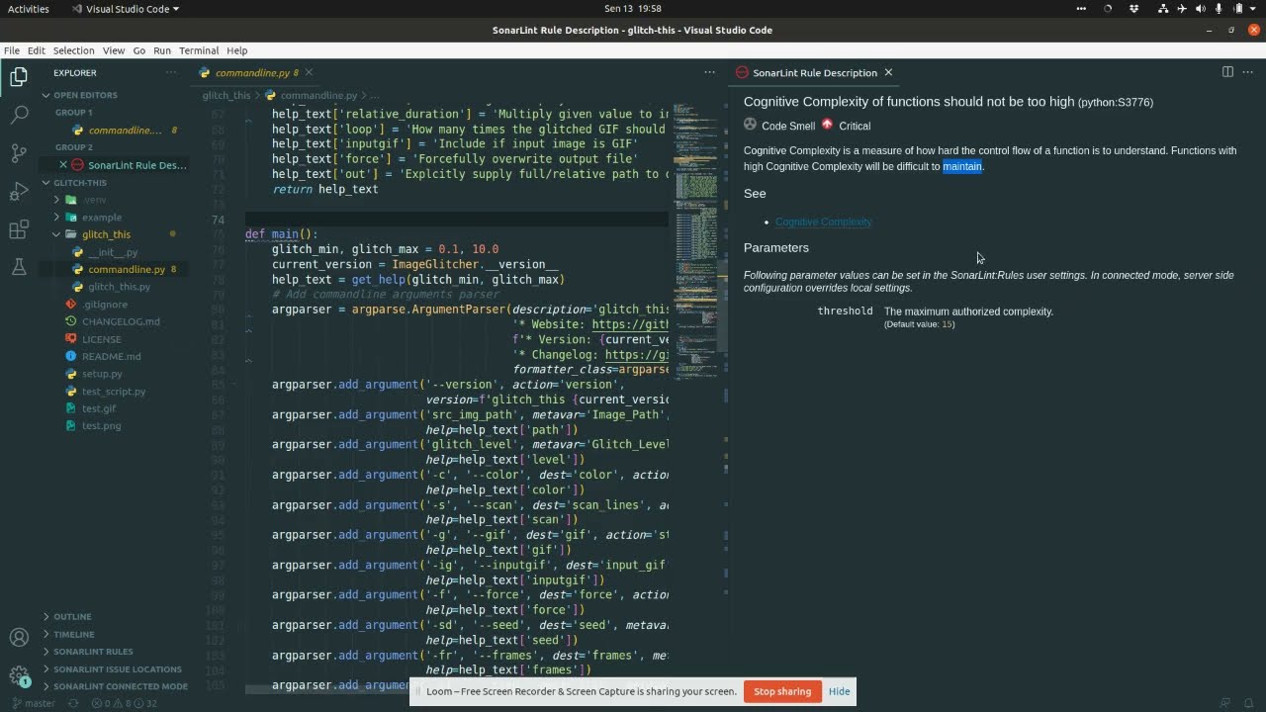Image resolution: width=1266 pixels, height=712 pixels.
Task: Click the Critical severity icon
Action: pyautogui.click(x=827, y=125)
